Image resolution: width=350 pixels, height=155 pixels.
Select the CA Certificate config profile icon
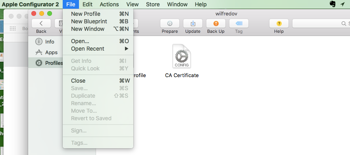182,56
